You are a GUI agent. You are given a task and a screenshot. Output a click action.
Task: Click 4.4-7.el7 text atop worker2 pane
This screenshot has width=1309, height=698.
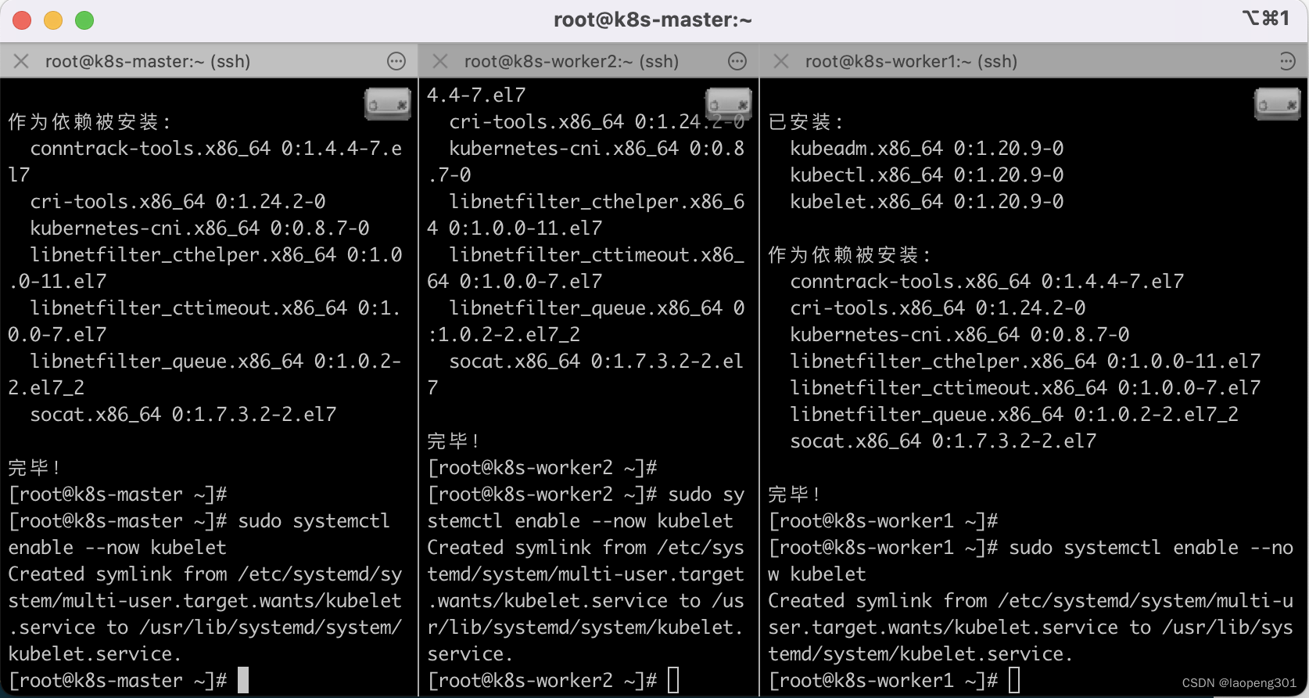[476, 95]
